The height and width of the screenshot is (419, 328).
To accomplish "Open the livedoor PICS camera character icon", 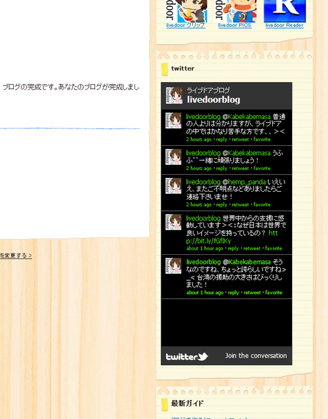I will click(236, 11).
